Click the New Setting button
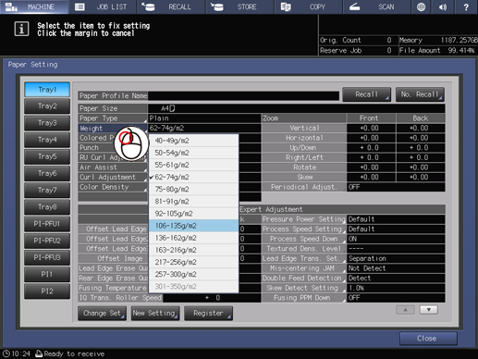478x359 pixels. pyautogui.click(x=155, y=313)
